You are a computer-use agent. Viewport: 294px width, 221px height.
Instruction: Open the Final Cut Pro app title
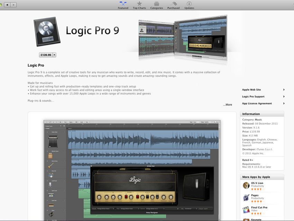point(259,207)
